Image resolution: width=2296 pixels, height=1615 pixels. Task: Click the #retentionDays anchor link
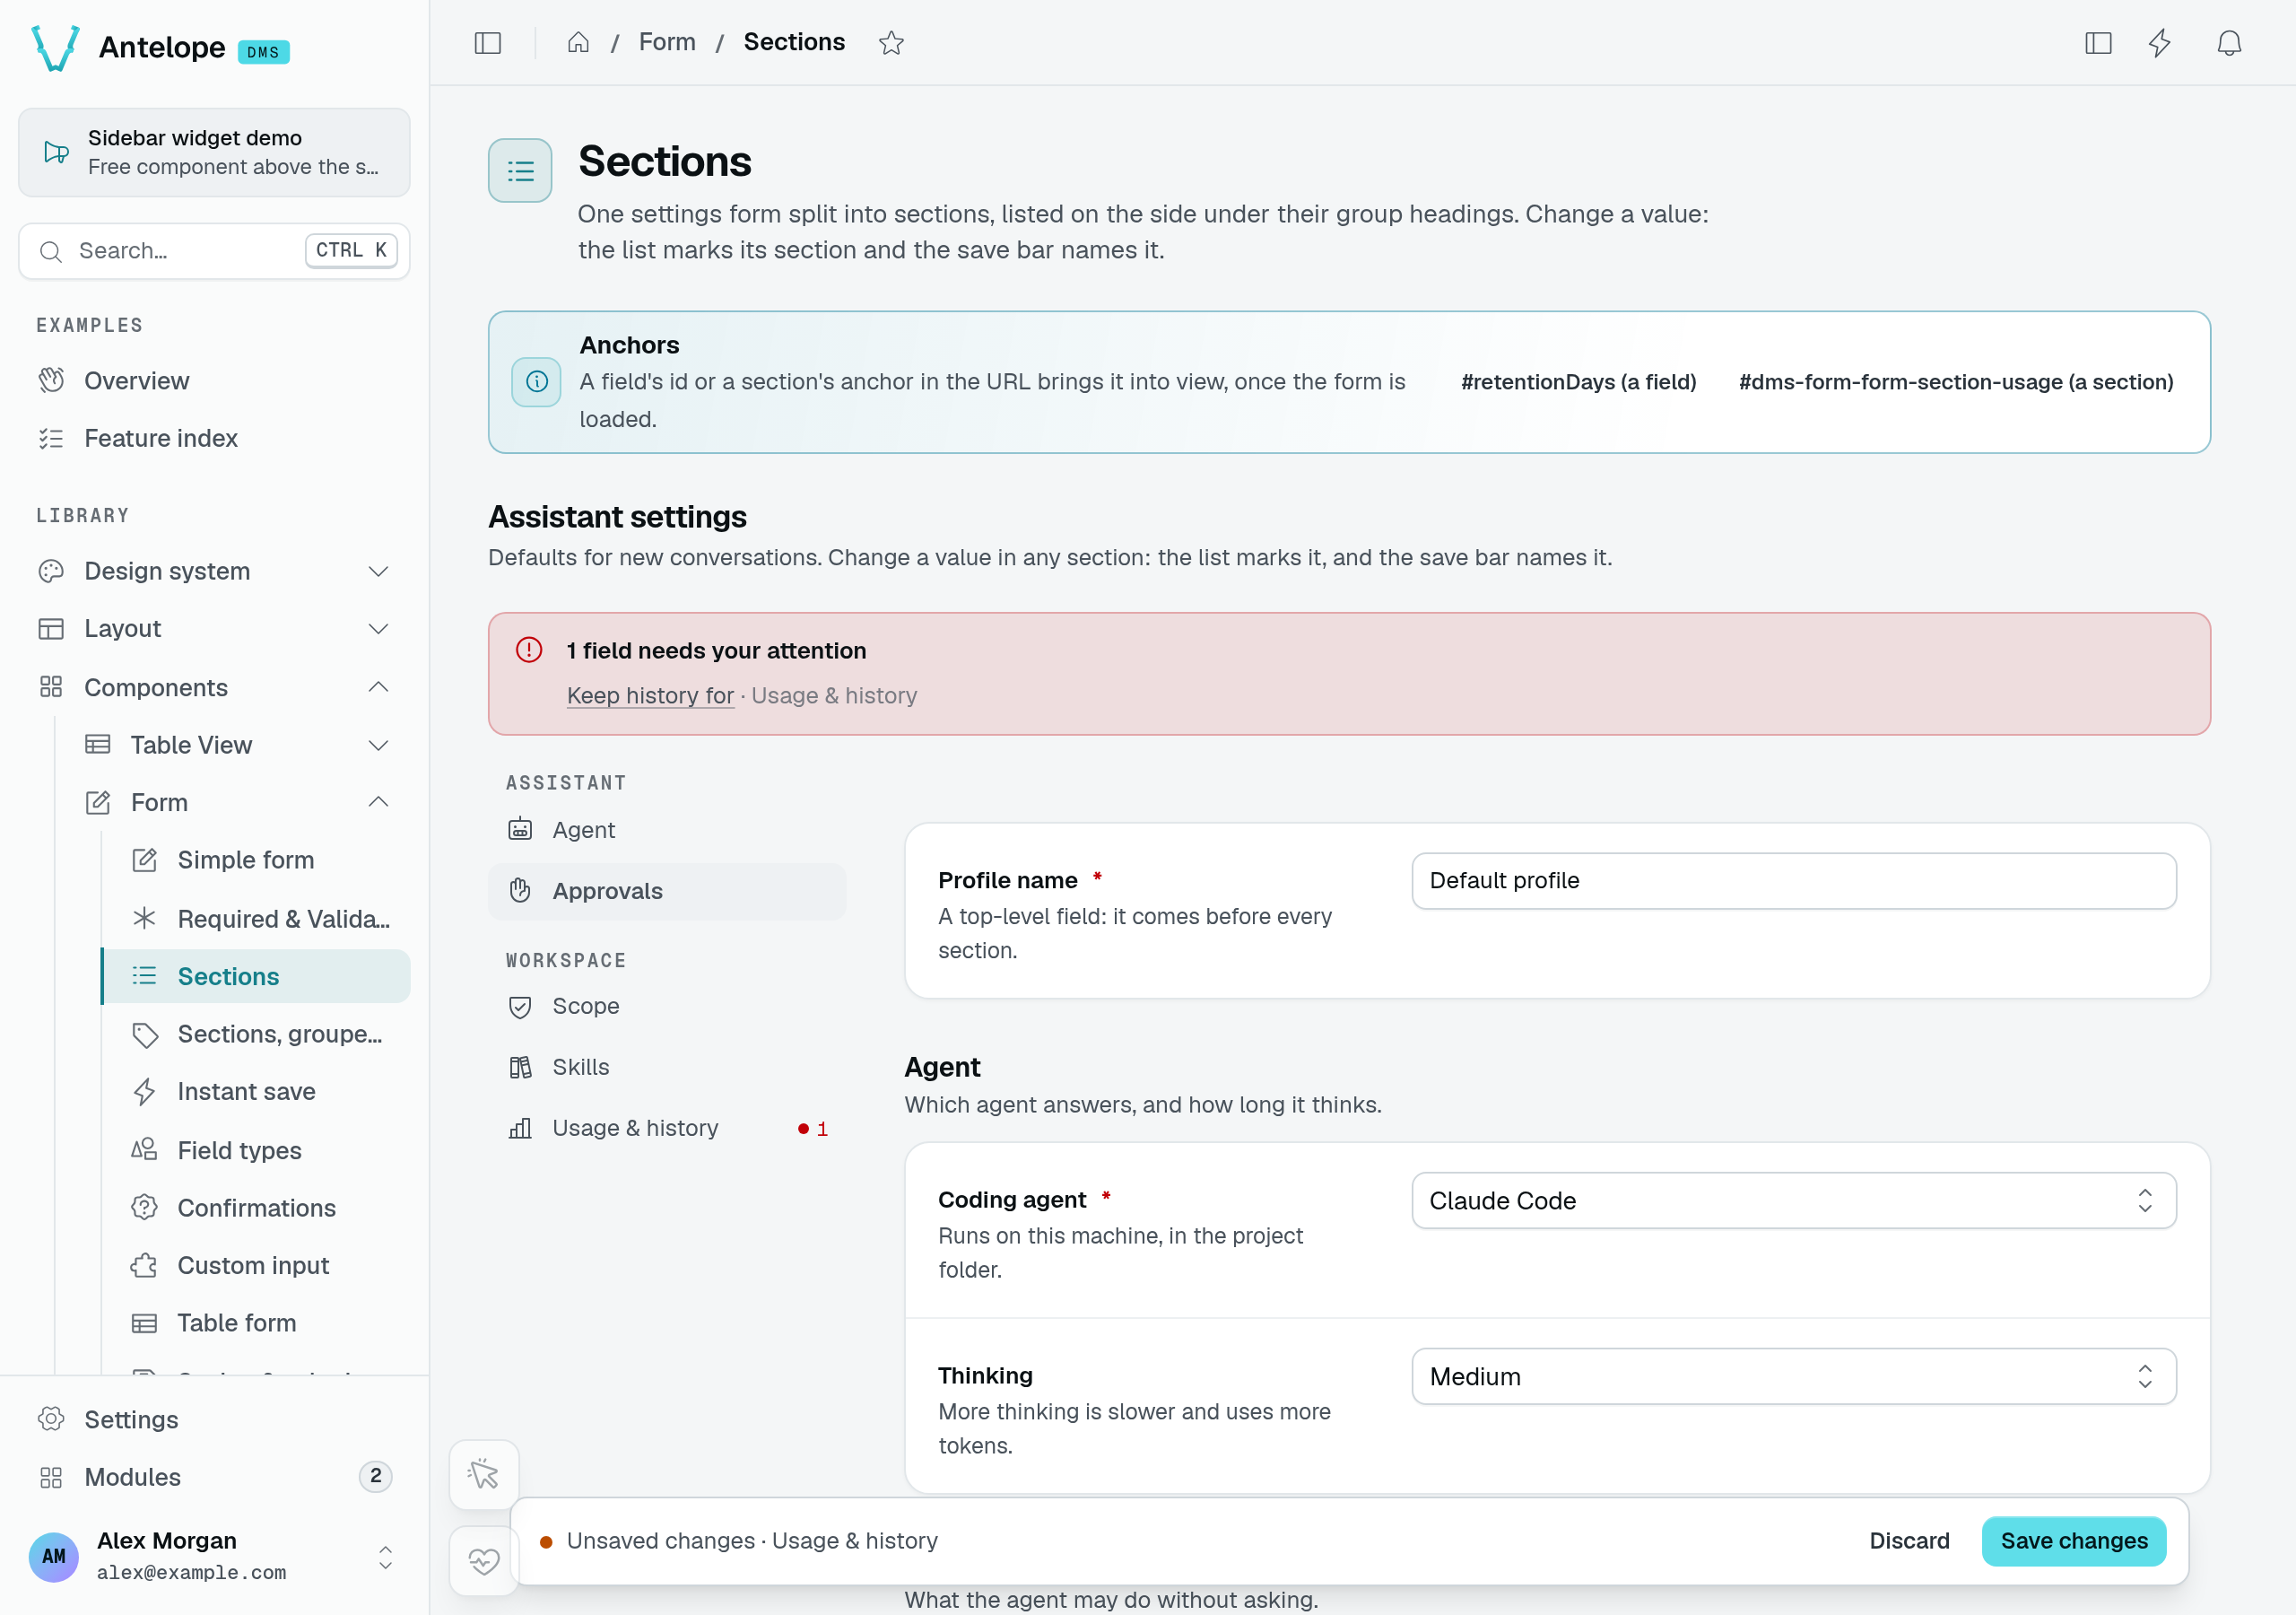tap(1578, 381)
